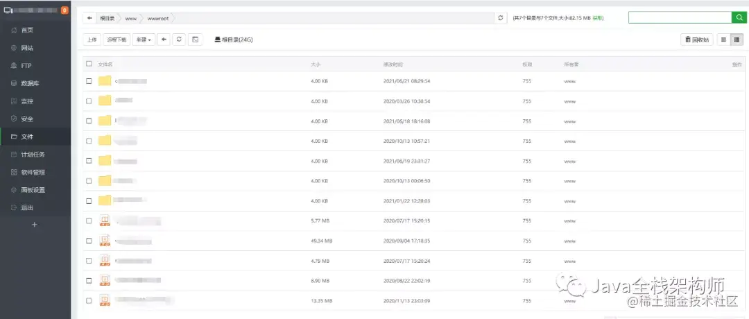Tick checkbox for the 2021/06/21 08:29:54 folder
The image size is (749, 319).
pyautogui.click(x=89, y=81)
